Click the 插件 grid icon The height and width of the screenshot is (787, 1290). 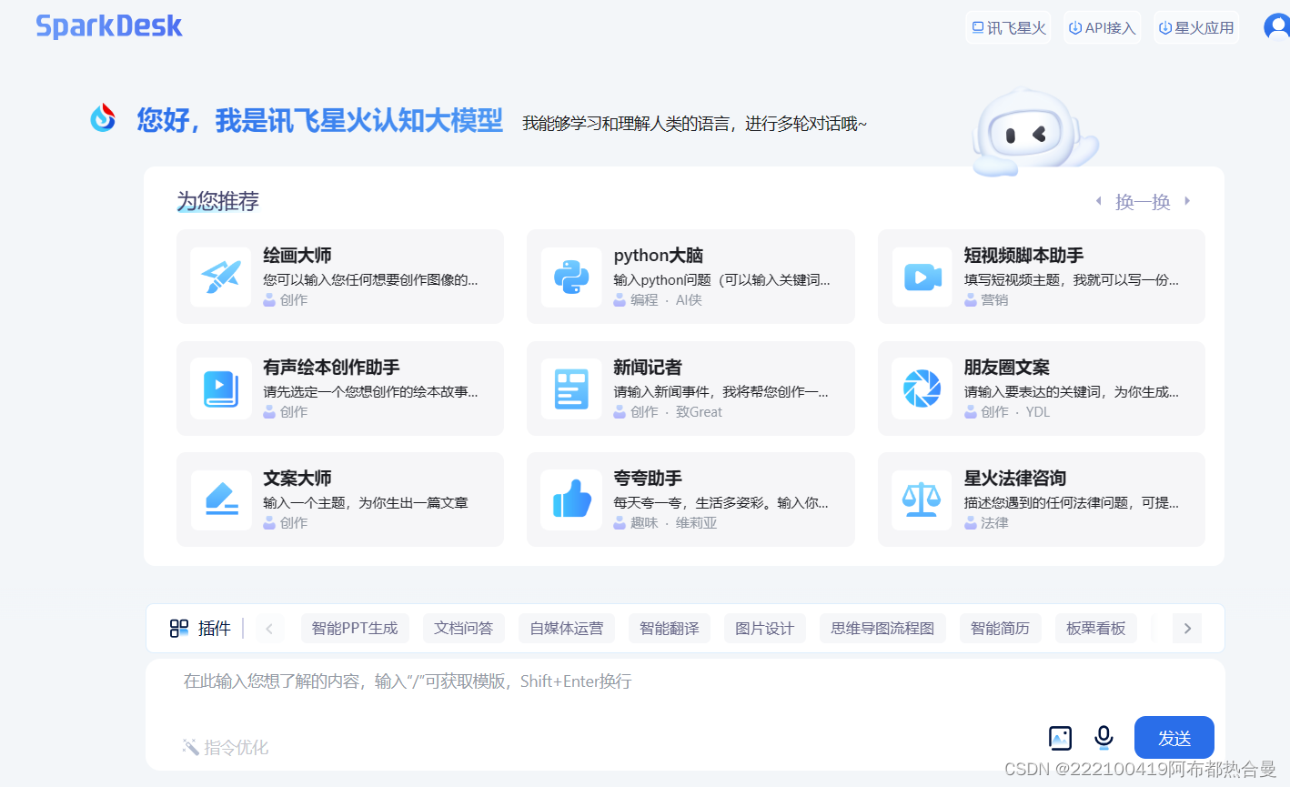click(179, 628)
